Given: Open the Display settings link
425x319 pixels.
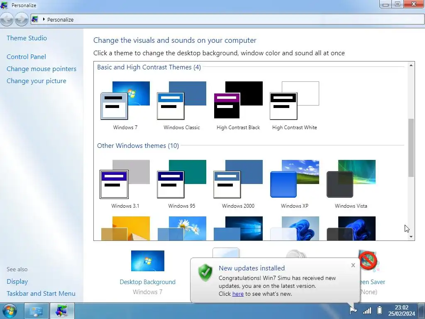Looking at the screenshot, I should click(x=17, y=282).
